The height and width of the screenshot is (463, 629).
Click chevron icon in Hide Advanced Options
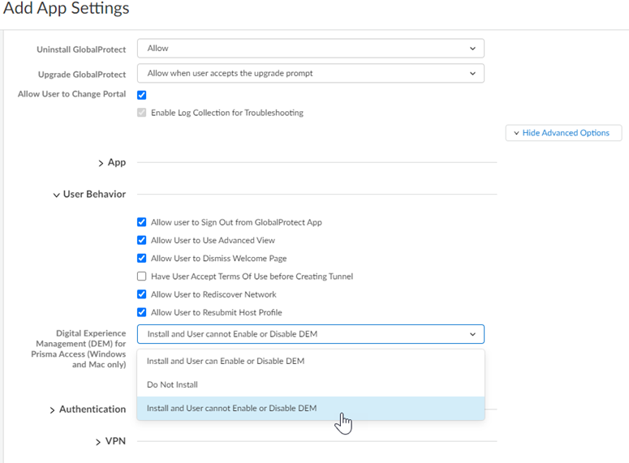click(x=516, y=133)
